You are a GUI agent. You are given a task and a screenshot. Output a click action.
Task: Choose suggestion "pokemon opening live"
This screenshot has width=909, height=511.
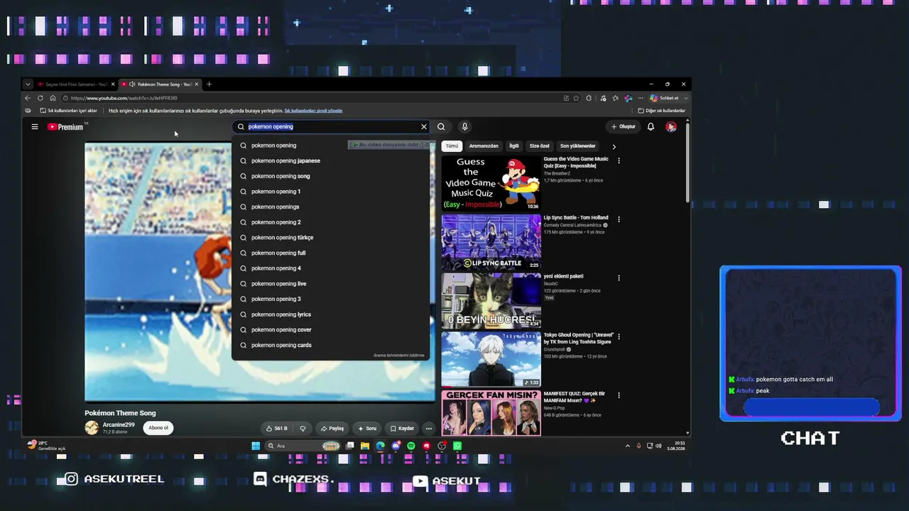pyautogui.click(x=330, y=284)
